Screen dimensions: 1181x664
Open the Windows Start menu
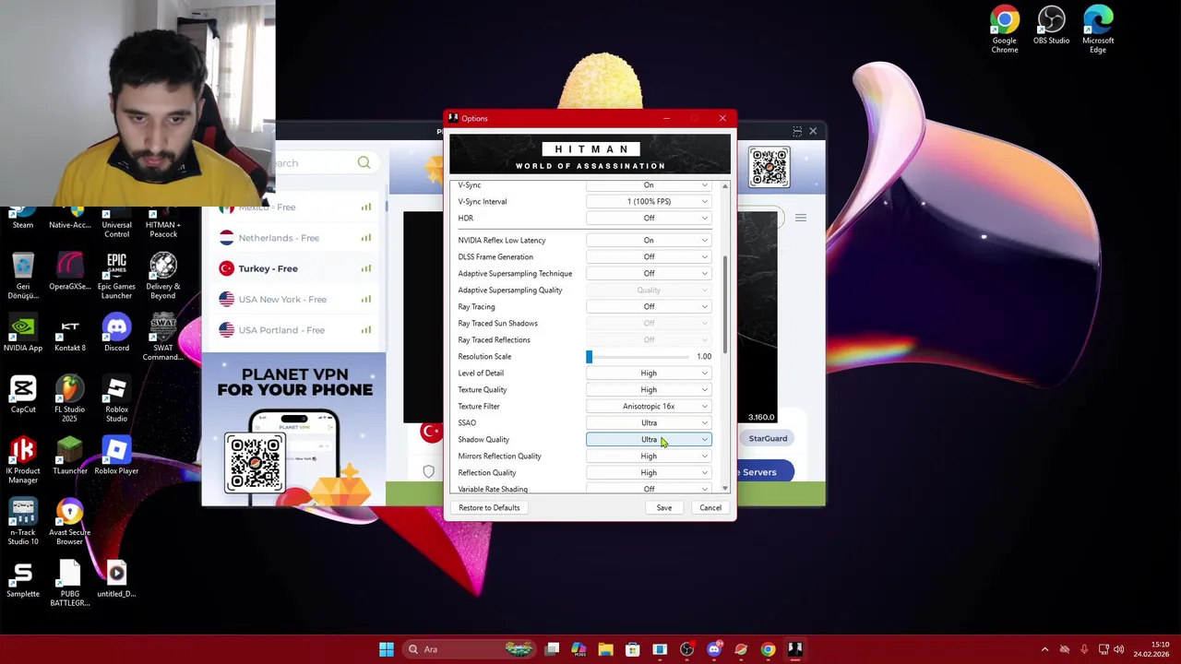(x=387, y=649)
